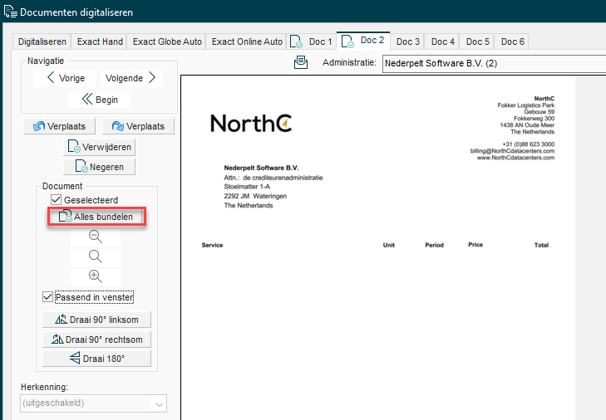Switch to the Digitaliseren tab
The height and width of the screenshot is (420, 606).
point(42,42)
